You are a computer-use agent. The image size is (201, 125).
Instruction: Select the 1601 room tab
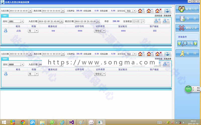(5, 16)
